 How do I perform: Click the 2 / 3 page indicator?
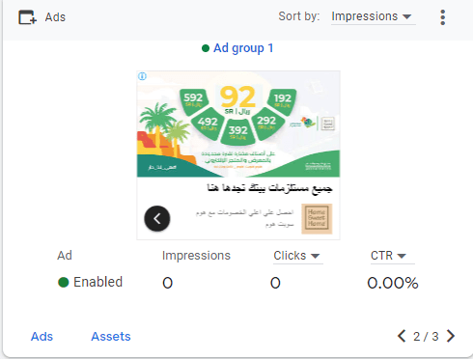[x=426, y=337]
